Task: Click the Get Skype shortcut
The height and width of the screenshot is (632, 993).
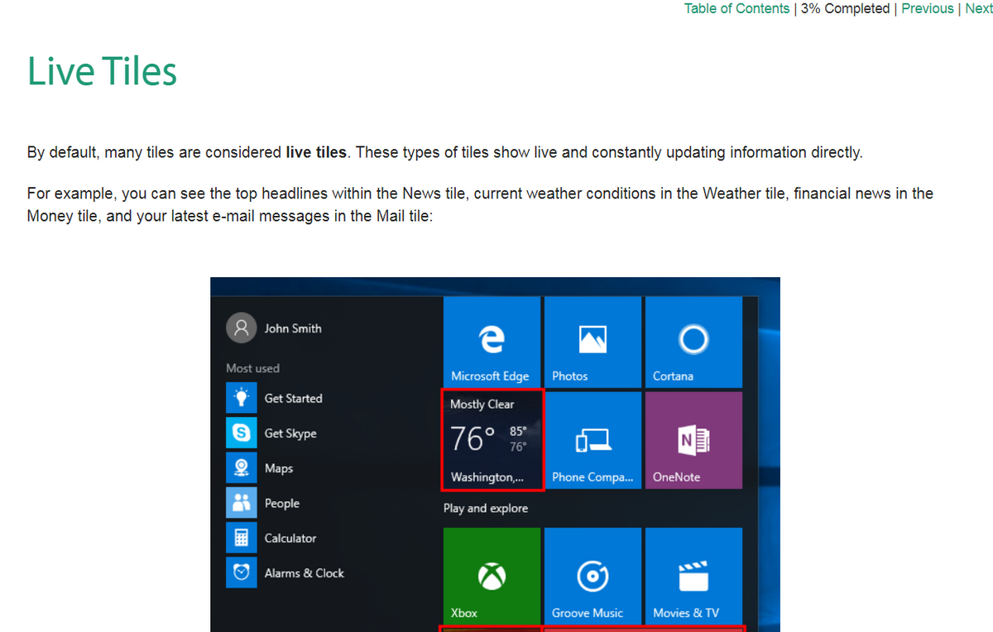Action: click(241, 433)
